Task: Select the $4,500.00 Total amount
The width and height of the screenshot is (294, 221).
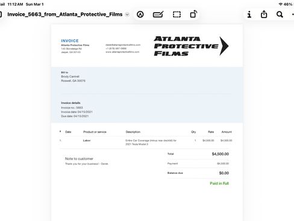Action: [220, 154]
